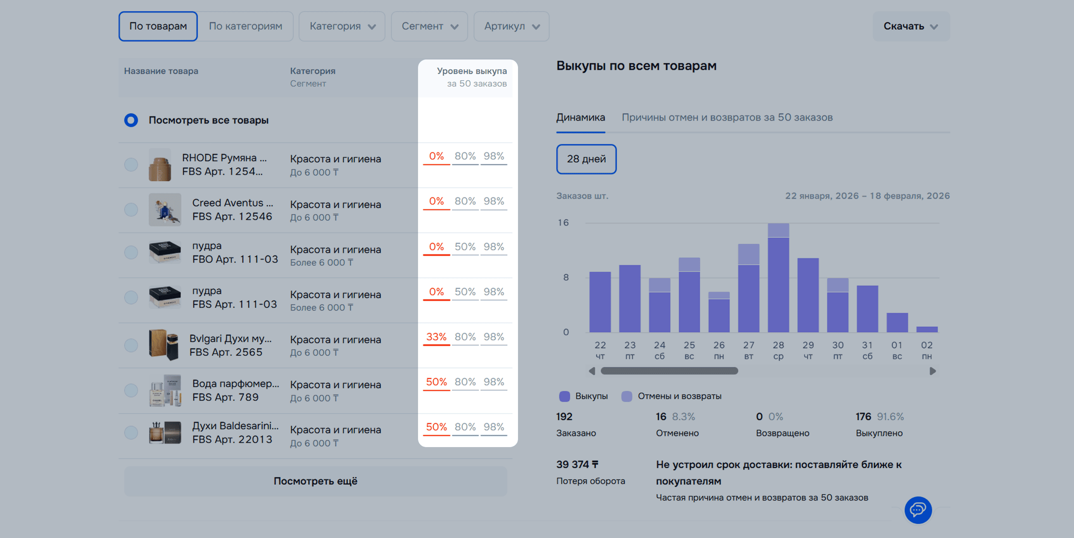1074x538 pixels.
Task: Open the Артикул filter dropdown
Action: pyautogui.click(x=511, y=26)
